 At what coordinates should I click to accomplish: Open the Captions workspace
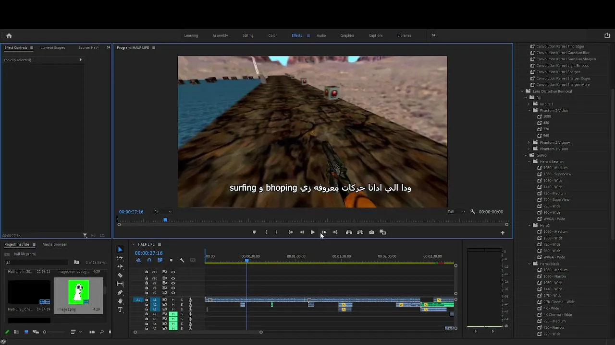(376, 35)
